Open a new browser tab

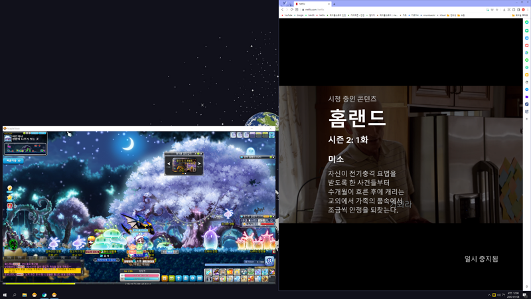coord(335,4)
